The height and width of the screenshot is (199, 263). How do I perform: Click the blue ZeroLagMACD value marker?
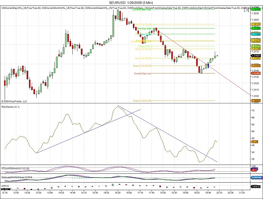256,178
